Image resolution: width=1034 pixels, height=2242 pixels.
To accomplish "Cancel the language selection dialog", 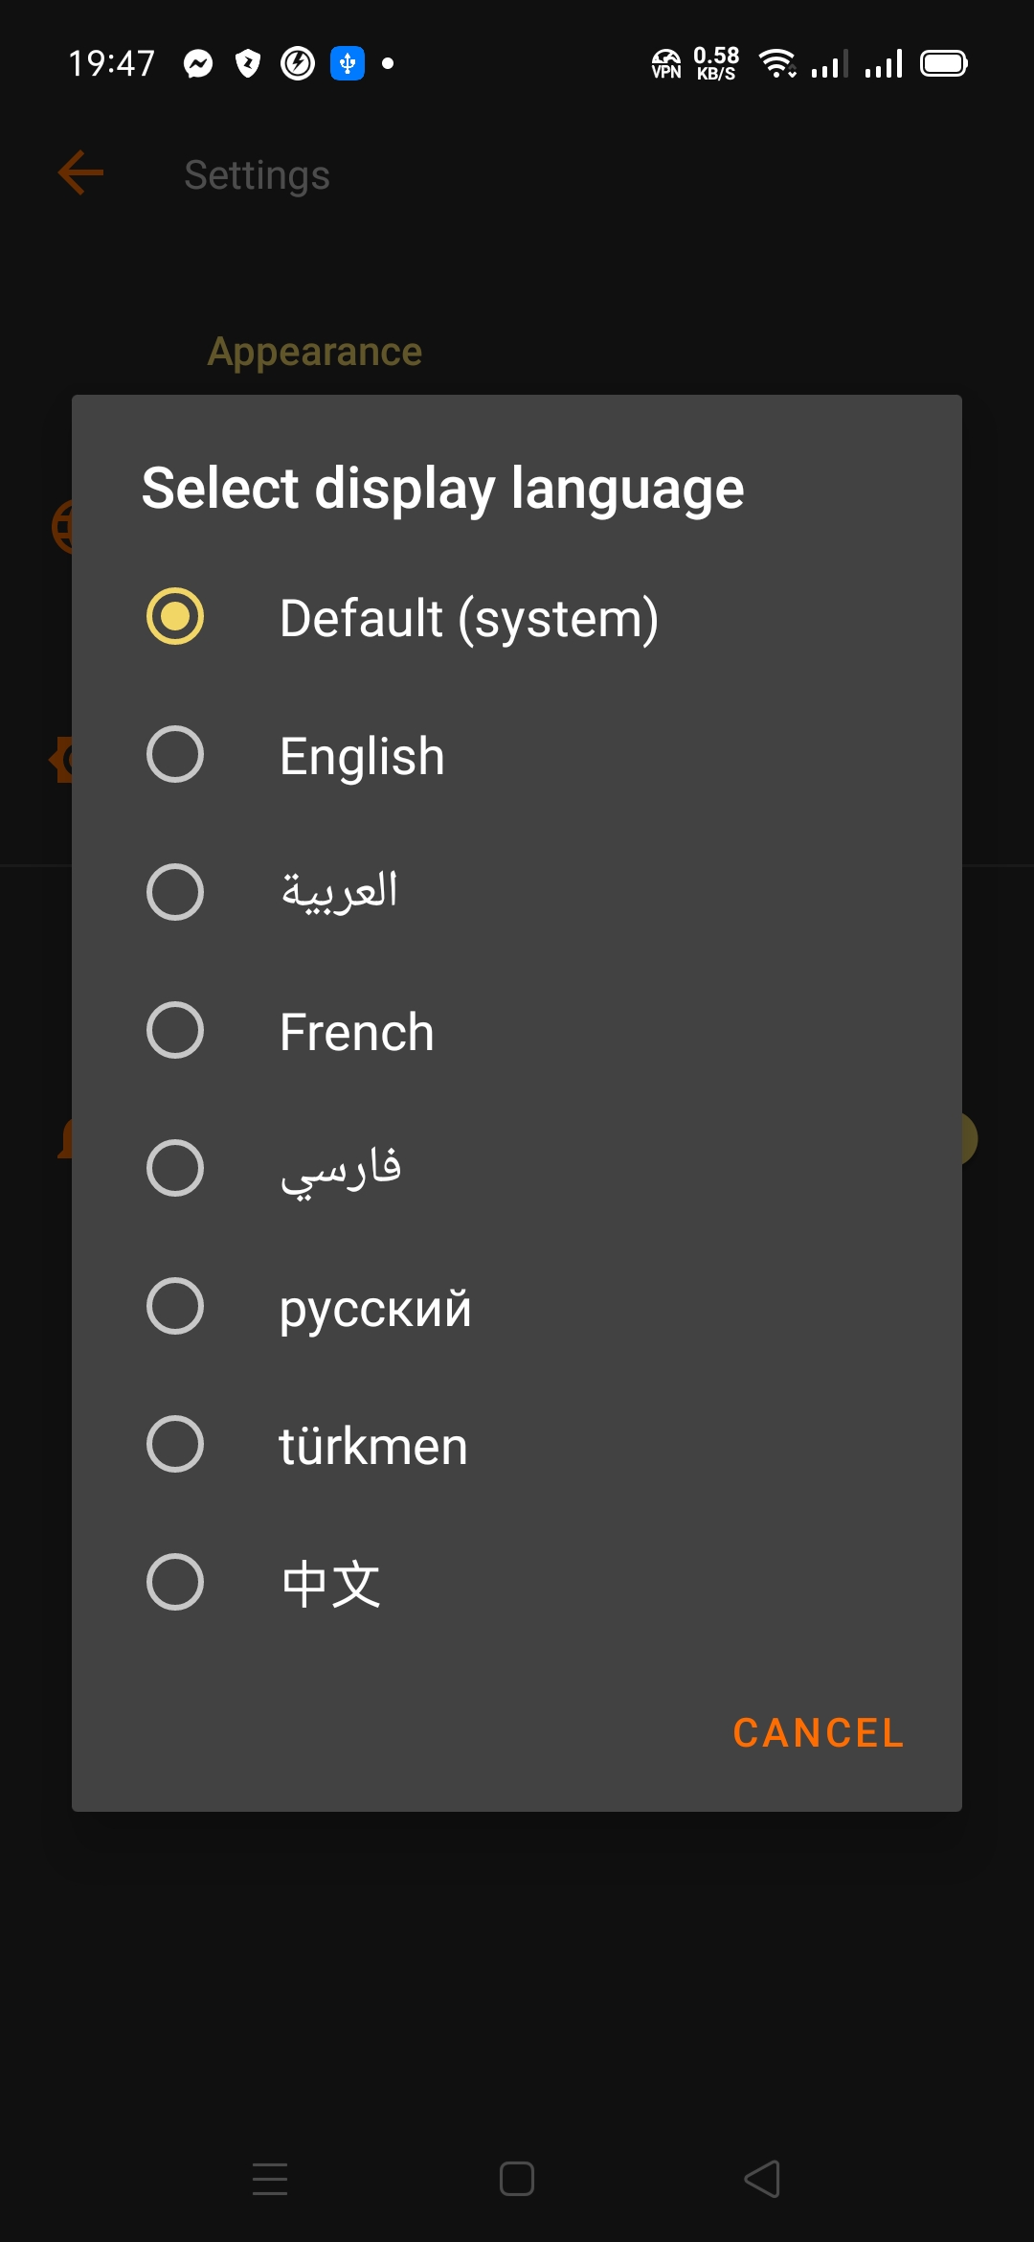I will coord(819,1732).
